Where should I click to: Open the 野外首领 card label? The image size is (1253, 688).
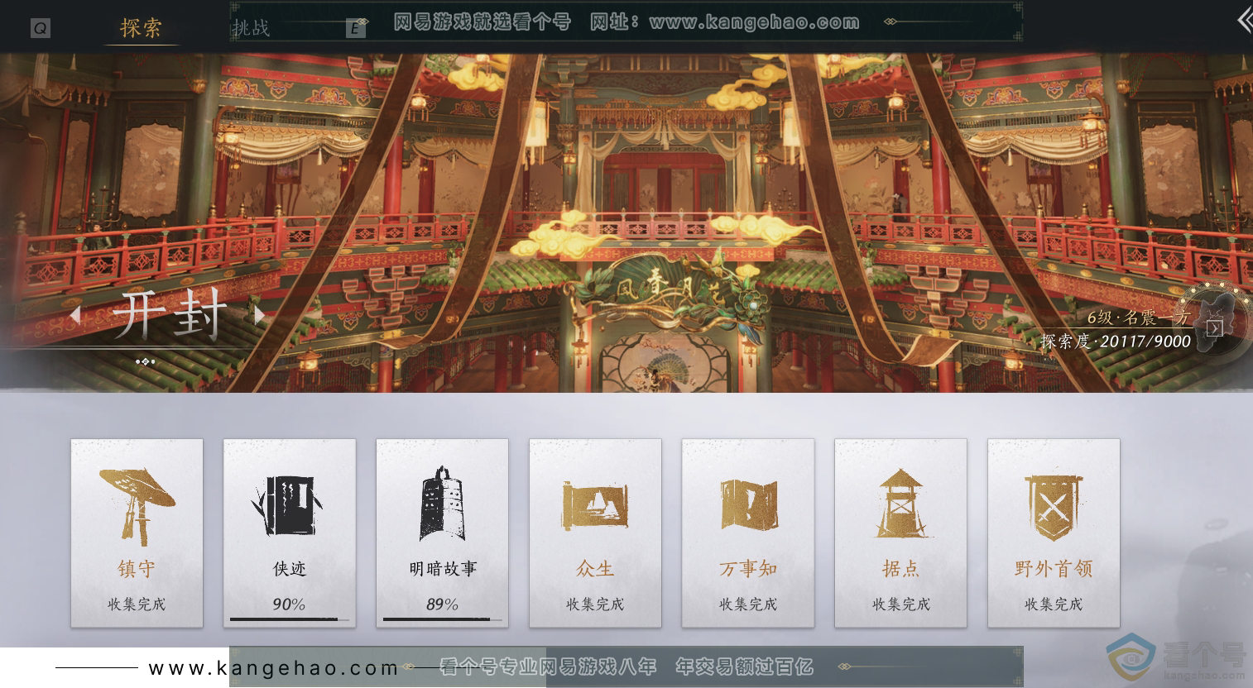coord(1054,569)
